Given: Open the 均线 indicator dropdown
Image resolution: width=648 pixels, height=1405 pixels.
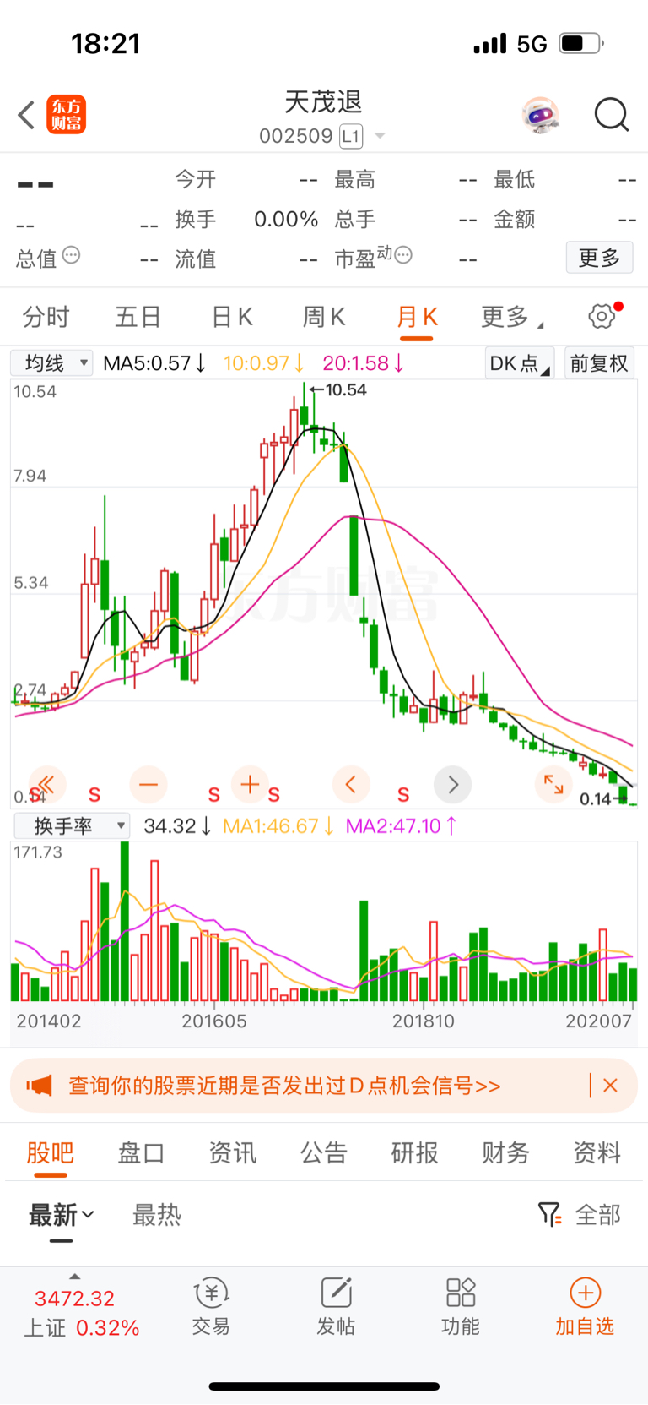Looking at the screenshot, I should click(51, 363).
